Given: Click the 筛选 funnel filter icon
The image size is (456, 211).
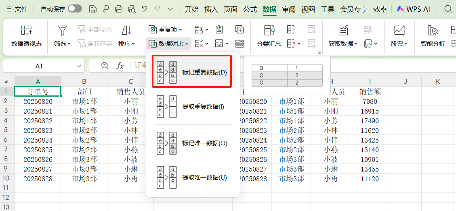Looking at the screenshot, I should point(62,30).
